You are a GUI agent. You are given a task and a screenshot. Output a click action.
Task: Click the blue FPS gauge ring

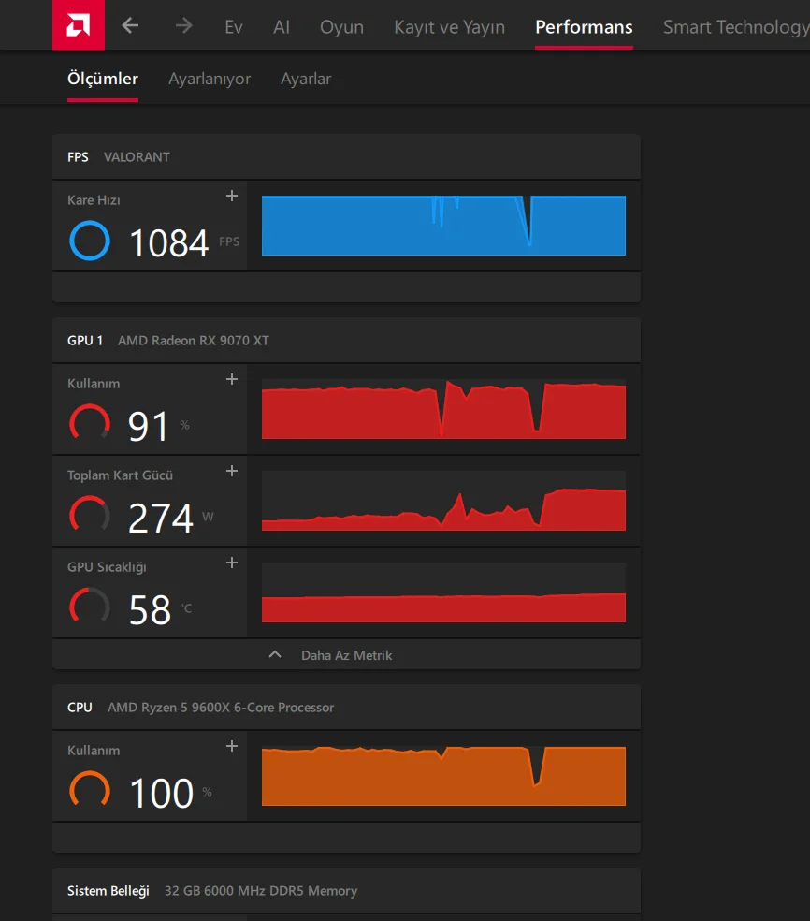click(89, 241)
